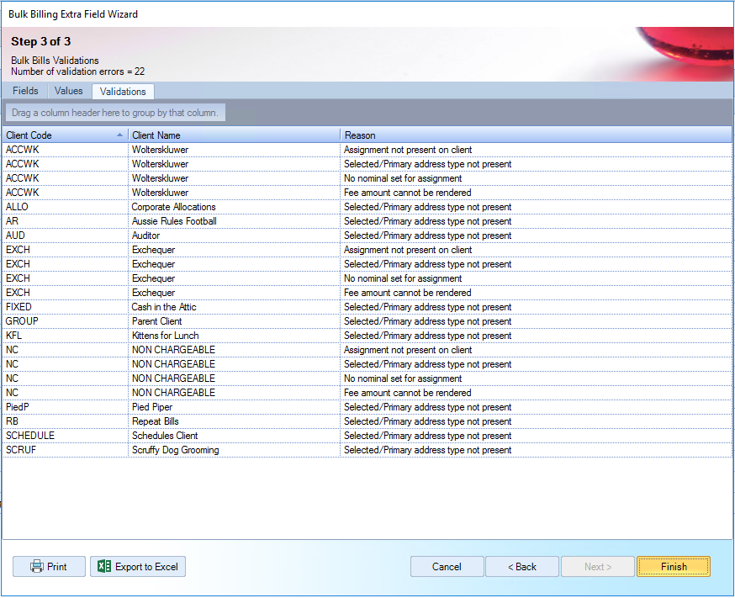Select the ALLO client code cell
735x598 pixels.
65,207
